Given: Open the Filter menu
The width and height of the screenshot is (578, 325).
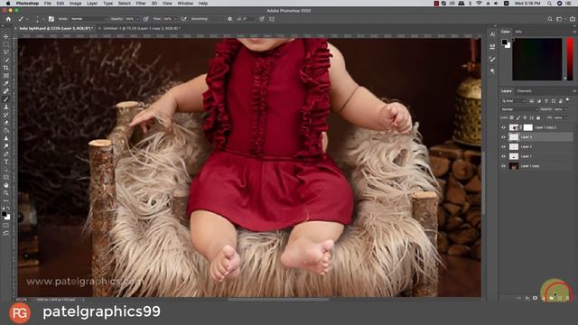Looking at the screenshot, I should click(141, 4).
